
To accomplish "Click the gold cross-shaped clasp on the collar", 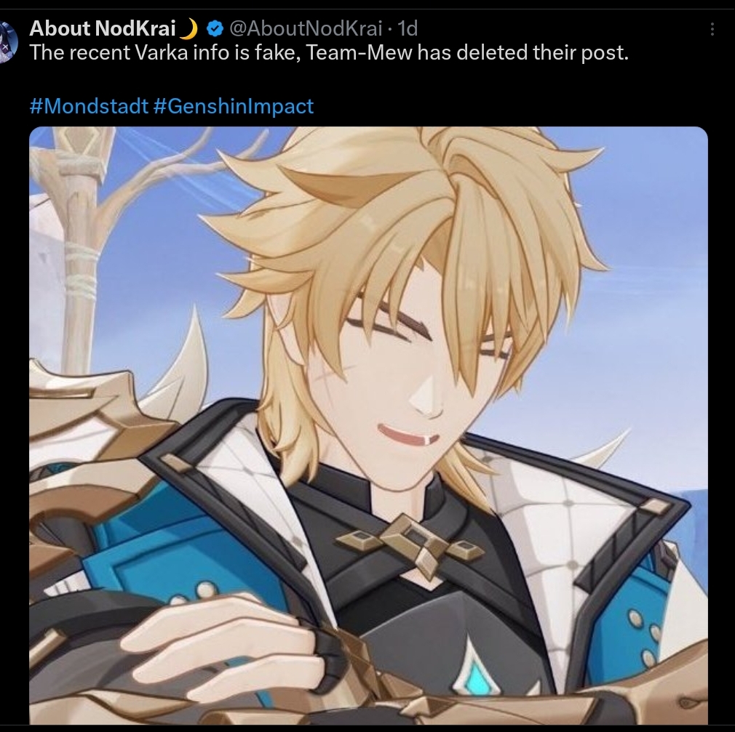I will 410,544.
